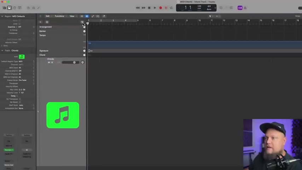Screen dimensions: 302x170
Task: Click the Chords track pan knob
Action: coord(82,62)
